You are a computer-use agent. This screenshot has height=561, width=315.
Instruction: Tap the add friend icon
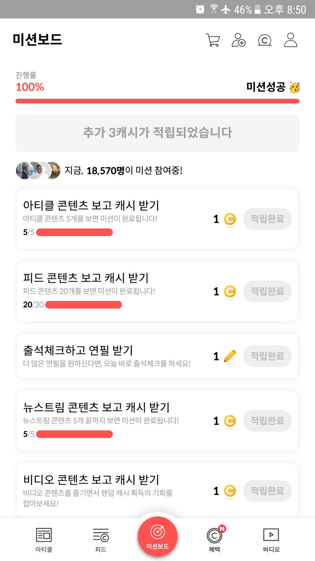(x=238, y=40)
